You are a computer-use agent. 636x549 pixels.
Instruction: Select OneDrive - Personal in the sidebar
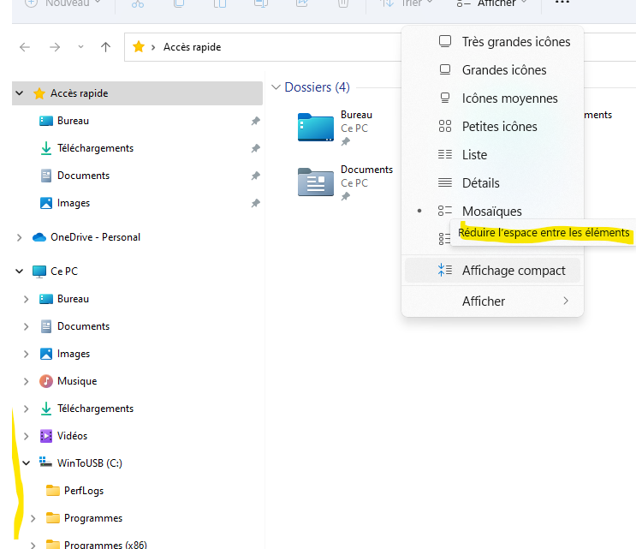tap(95, 237)
